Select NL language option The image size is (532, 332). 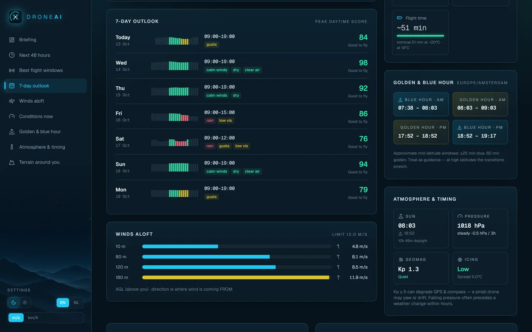pos(76,302)
